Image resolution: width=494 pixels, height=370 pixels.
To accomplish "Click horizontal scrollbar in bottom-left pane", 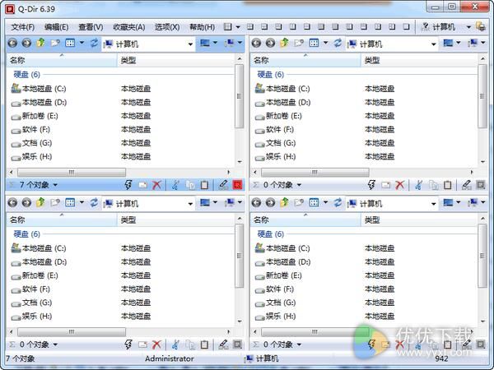I will click(72, 332).
